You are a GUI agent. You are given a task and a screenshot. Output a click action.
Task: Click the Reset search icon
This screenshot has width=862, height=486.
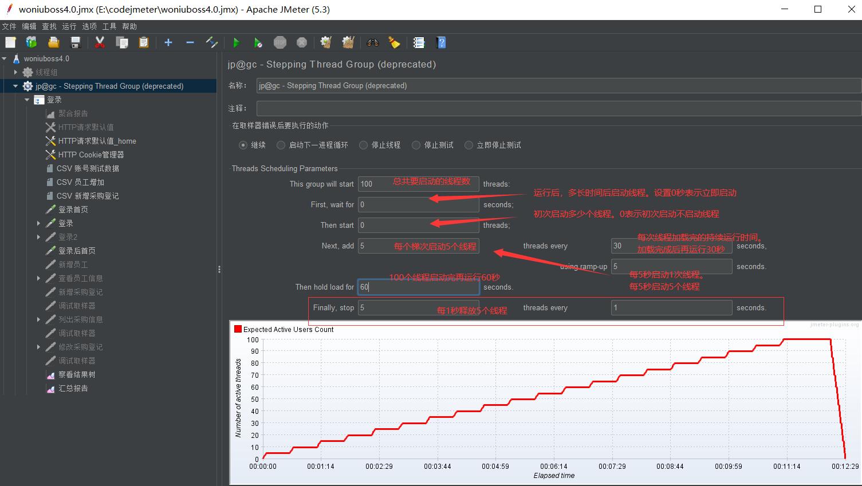pyautogui.click(x=394, y=42)
